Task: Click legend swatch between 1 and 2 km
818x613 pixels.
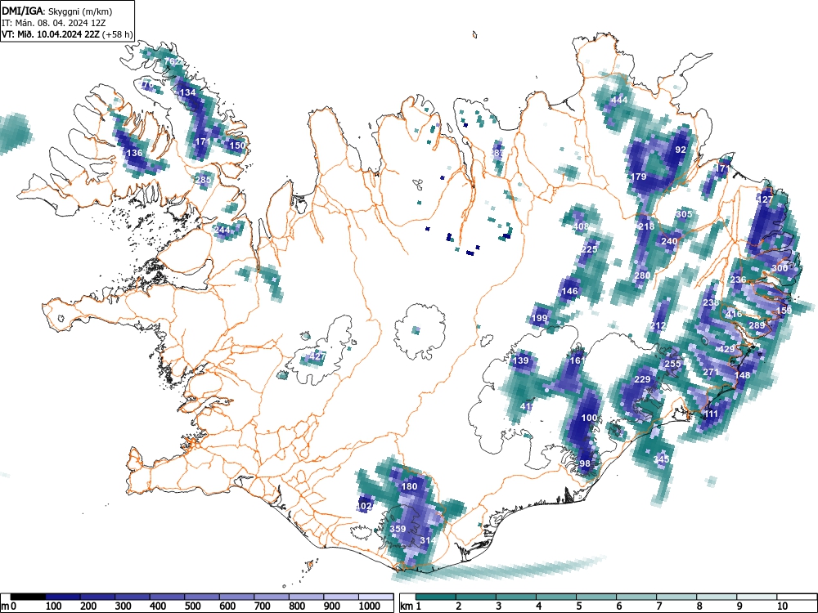Action: pos(436,597)
